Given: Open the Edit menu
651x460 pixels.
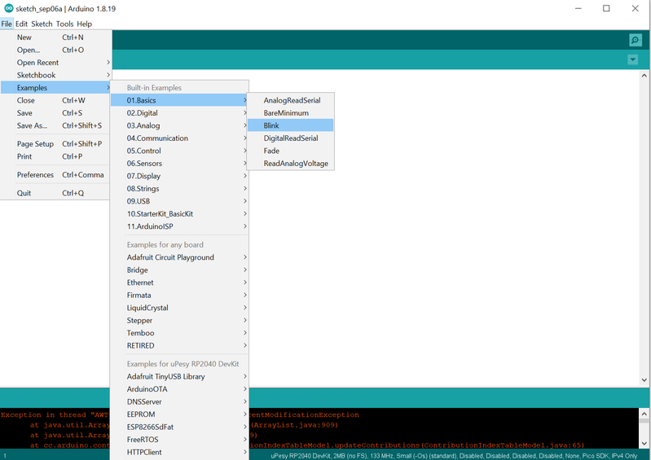Looking at the screenshot, I should 21,24.
